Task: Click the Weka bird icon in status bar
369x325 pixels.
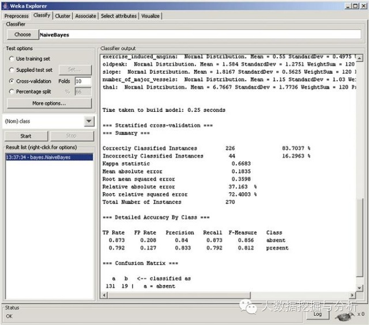Action: click(x=345, y=316)
